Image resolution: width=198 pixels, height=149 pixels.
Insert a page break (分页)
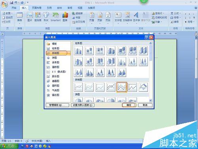click(7, 22)
